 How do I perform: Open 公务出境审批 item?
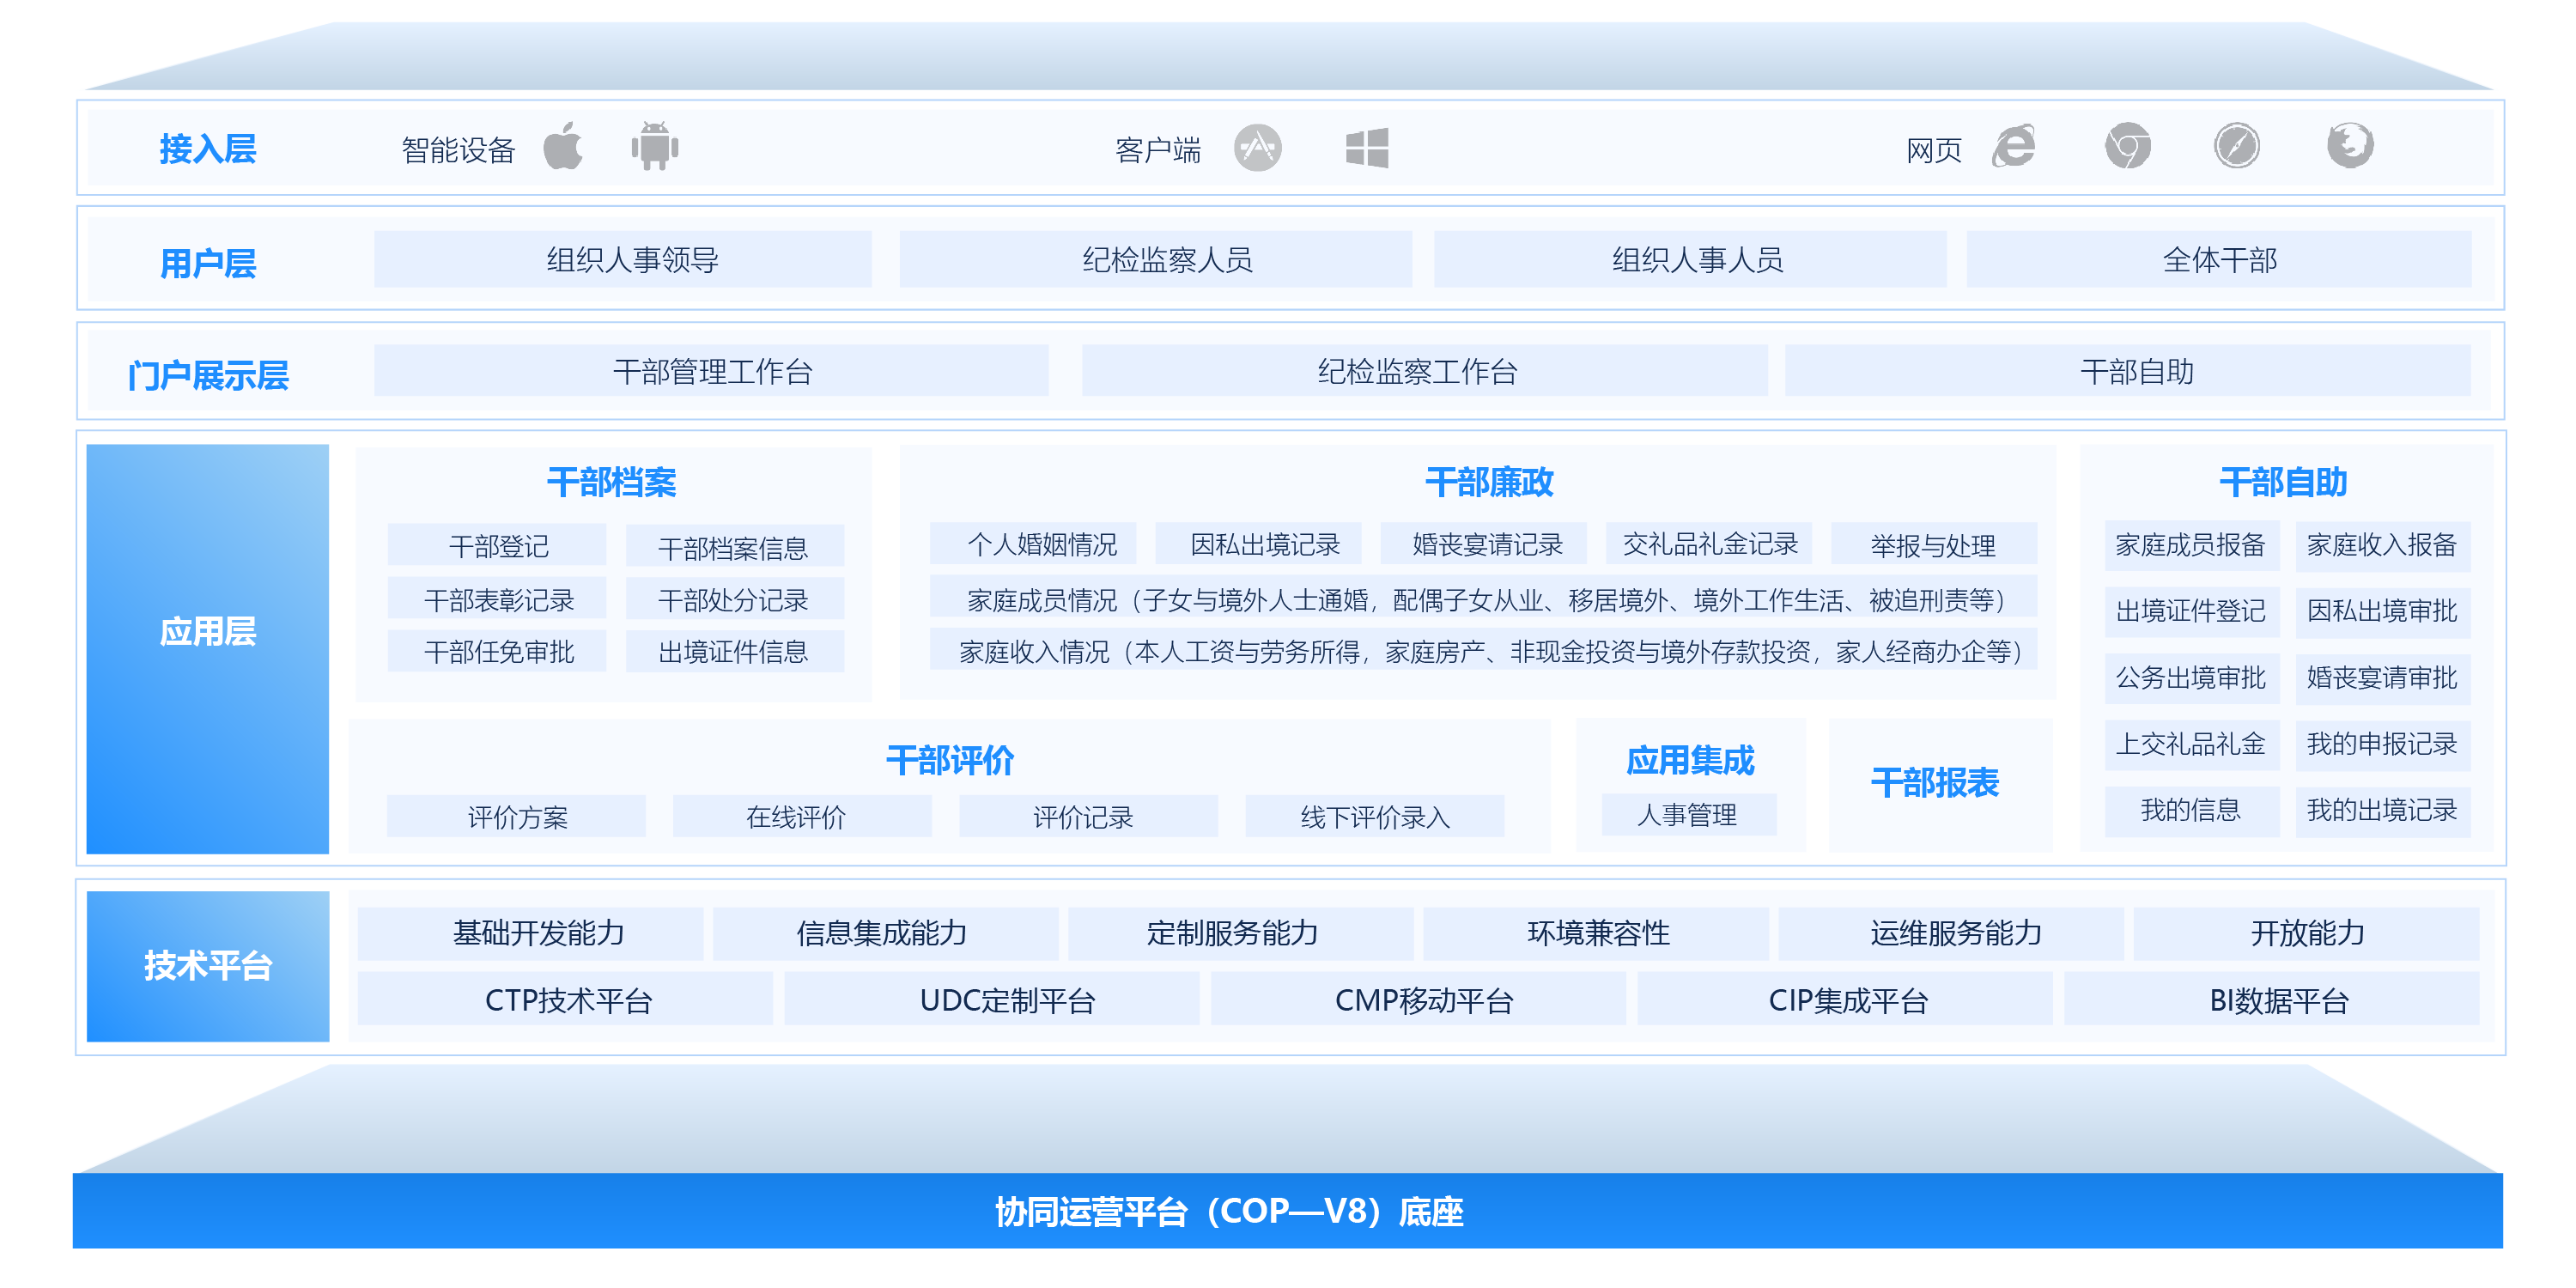[2192, 678]
